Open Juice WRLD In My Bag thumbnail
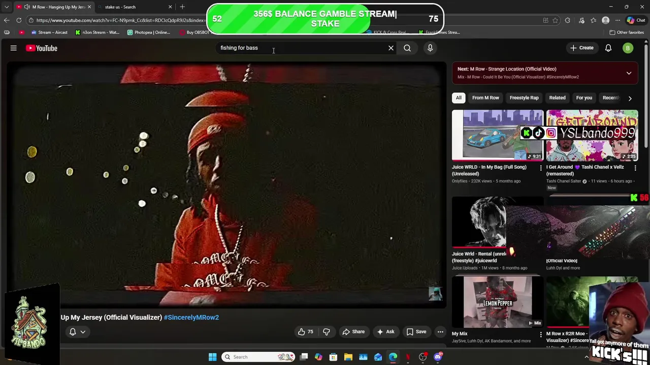 pos(498,135)
